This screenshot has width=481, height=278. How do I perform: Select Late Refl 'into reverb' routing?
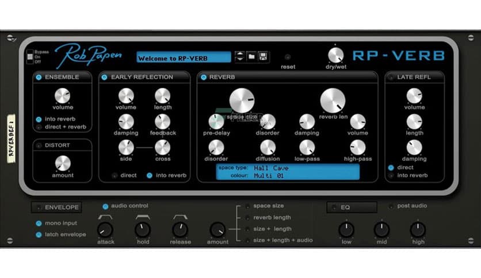click(391, 175)
